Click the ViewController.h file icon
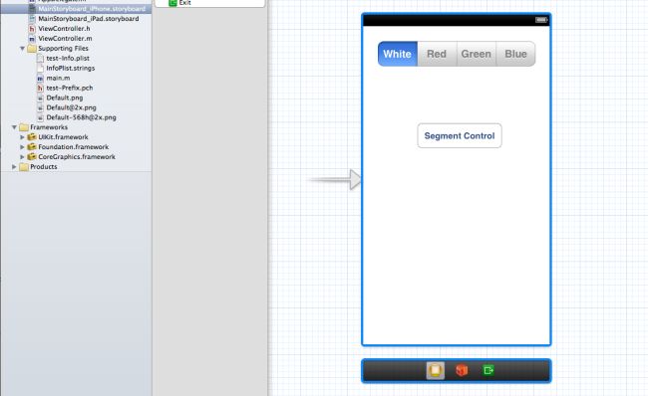Screen dimensions: 648x396 click(x=32, y=29)
